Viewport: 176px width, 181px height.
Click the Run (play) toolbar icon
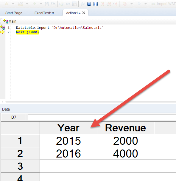(x=82, y=4)
